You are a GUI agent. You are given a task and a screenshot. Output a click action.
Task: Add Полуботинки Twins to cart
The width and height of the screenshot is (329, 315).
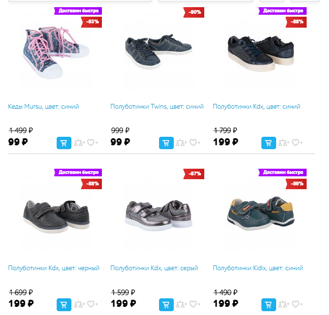166,143
